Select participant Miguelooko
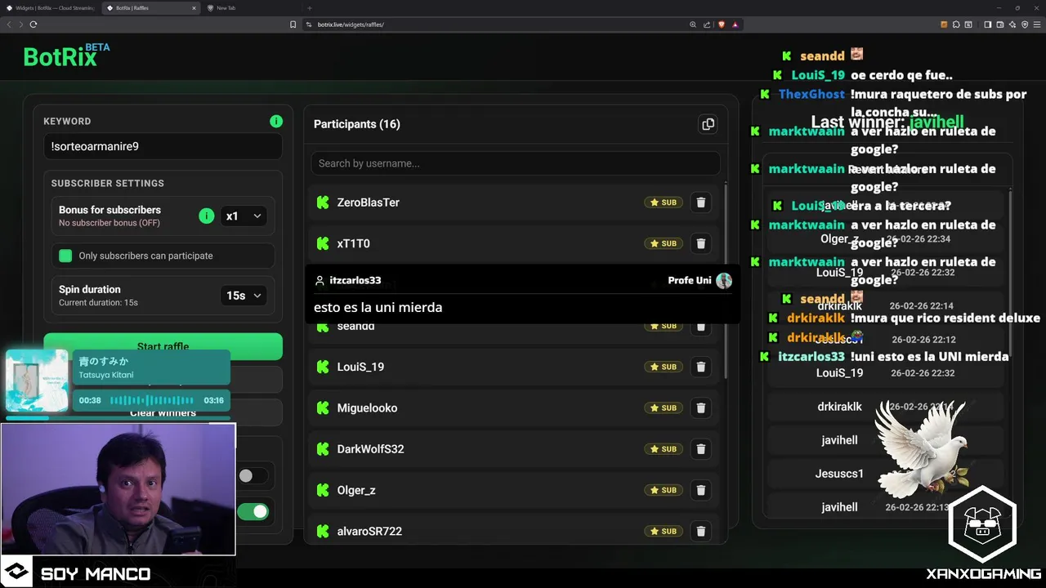Viewport: 1046px width, 588px height. (367, 408)
